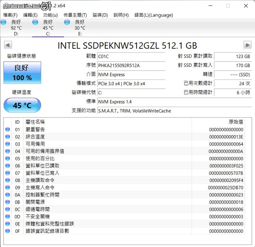Go to previous disk with left arrow
The height and width of the screenshot is (247, 255).
coord(8,45)
